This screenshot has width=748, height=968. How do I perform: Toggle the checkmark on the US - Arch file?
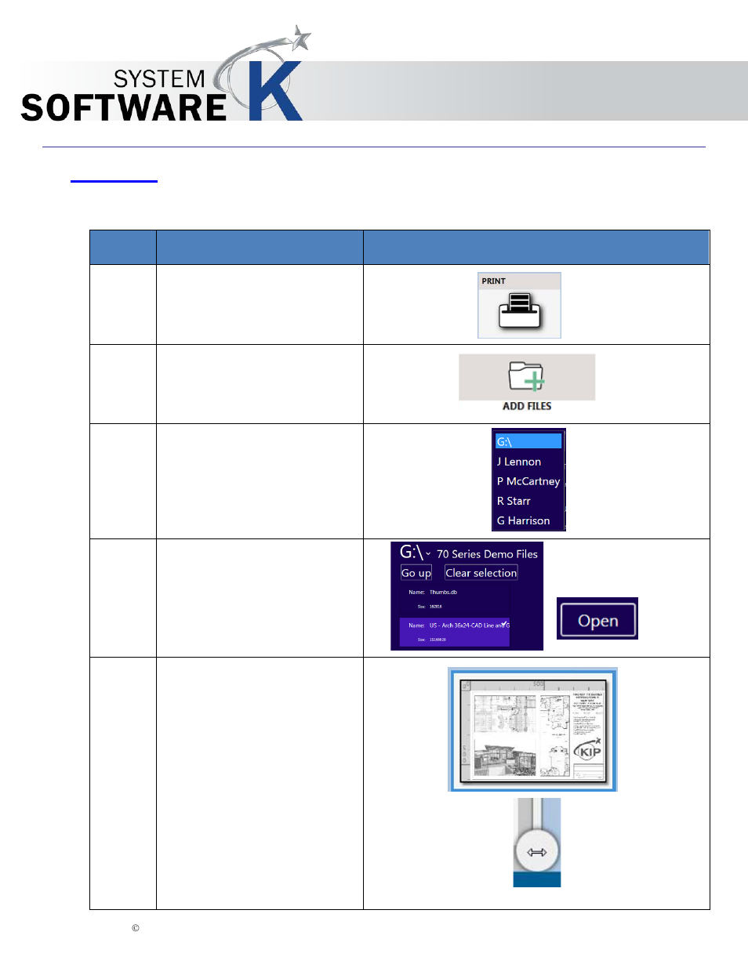pos(504,623)
